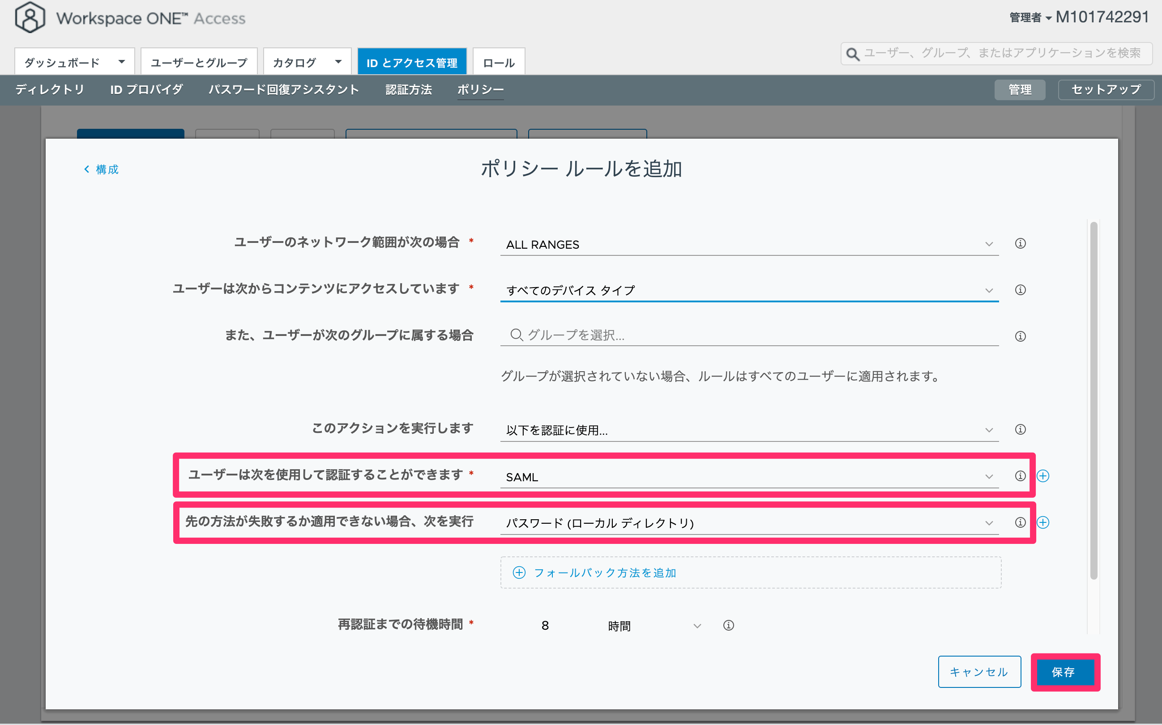Viewport: 1162px width, 725px height.
Task: Open the すべてのデバイス タイプ dropdown
Action: coord(749,290)
